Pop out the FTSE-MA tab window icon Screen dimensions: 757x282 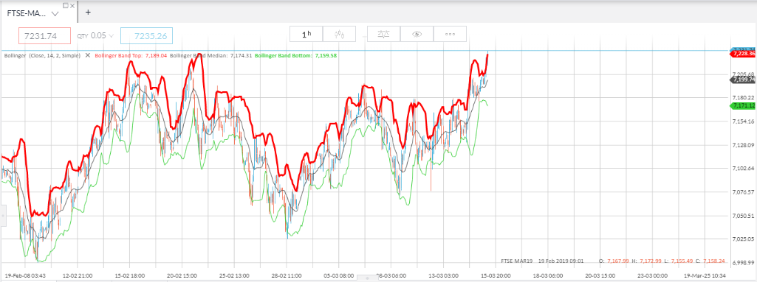[x=65, y=5]
